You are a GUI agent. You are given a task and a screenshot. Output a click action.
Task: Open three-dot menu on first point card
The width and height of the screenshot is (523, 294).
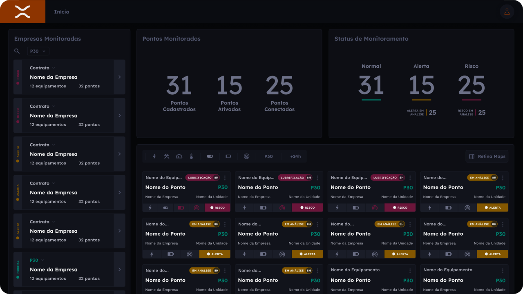click(225, 178)
